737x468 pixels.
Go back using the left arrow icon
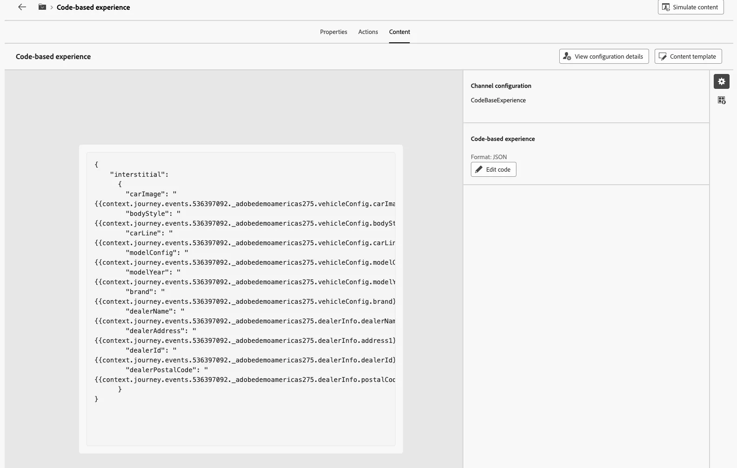pyautogui.click(x=22, y=7)
